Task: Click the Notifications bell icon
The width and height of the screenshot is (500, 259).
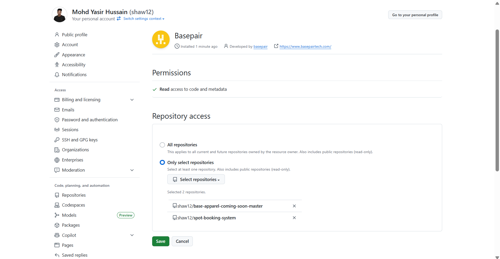Action: [x=57, y=75]
